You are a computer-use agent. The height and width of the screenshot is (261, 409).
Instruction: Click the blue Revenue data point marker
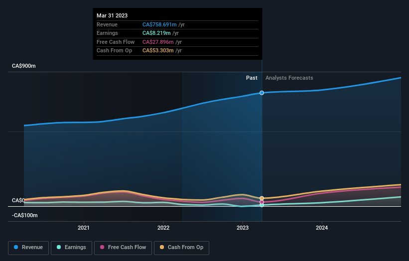262,93
